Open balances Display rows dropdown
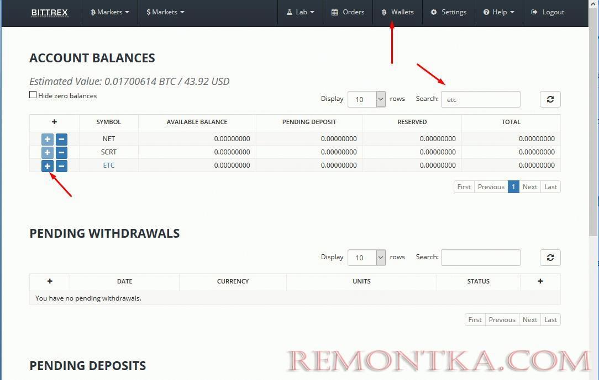 (x=366, y=99)
